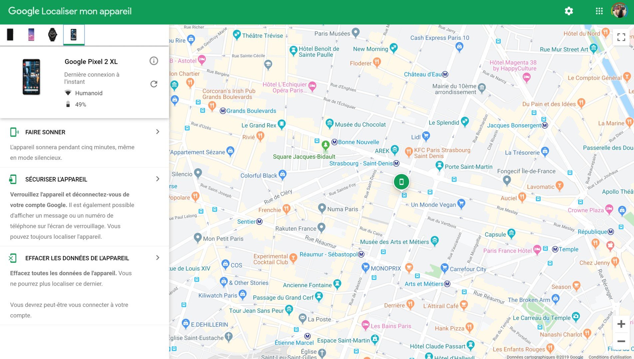Click the Mairie du 10ème arrondissement pin
The height and width of the screenshot is (359, 634).
coord(482,88)
